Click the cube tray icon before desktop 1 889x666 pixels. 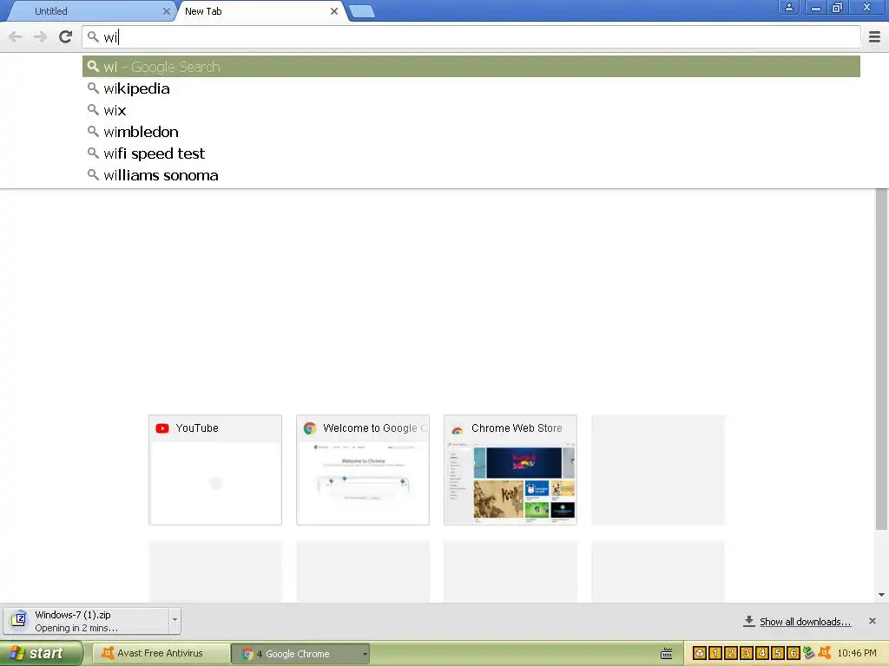(700, 653)
